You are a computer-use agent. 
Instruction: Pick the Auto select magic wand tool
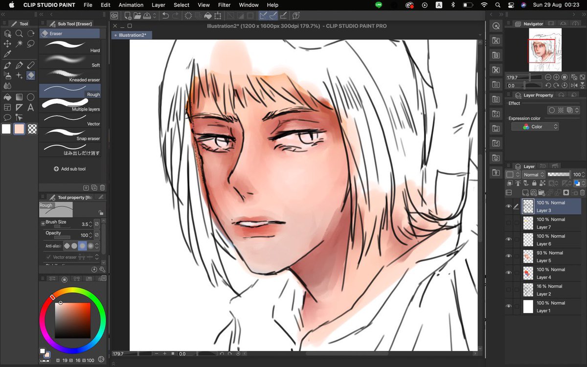19,44
